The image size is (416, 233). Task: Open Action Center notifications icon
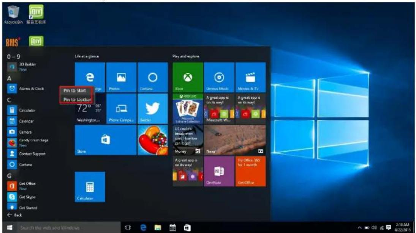(389, 228)
